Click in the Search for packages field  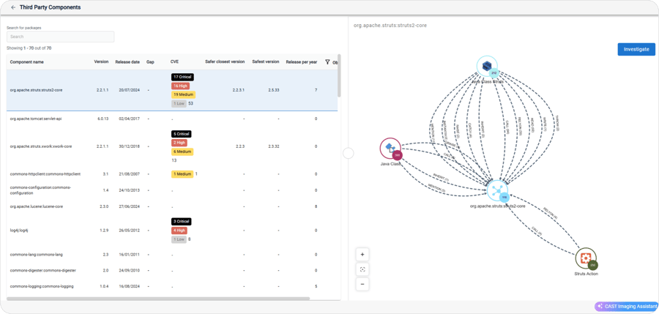point(60,37)
